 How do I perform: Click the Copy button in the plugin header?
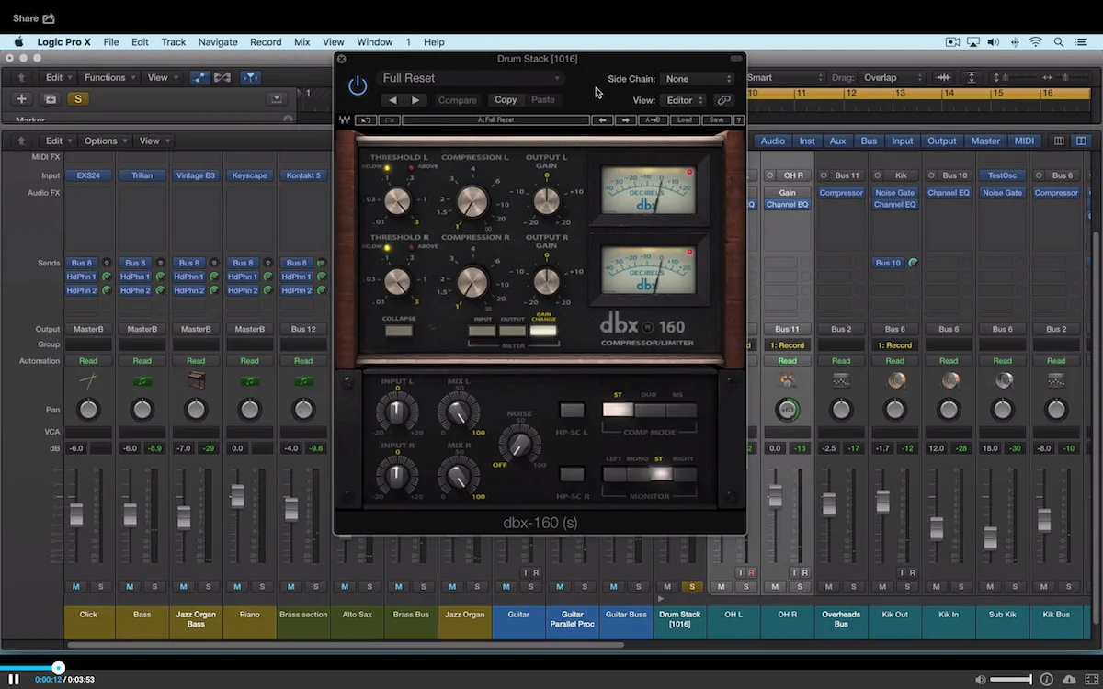(506, 99)
